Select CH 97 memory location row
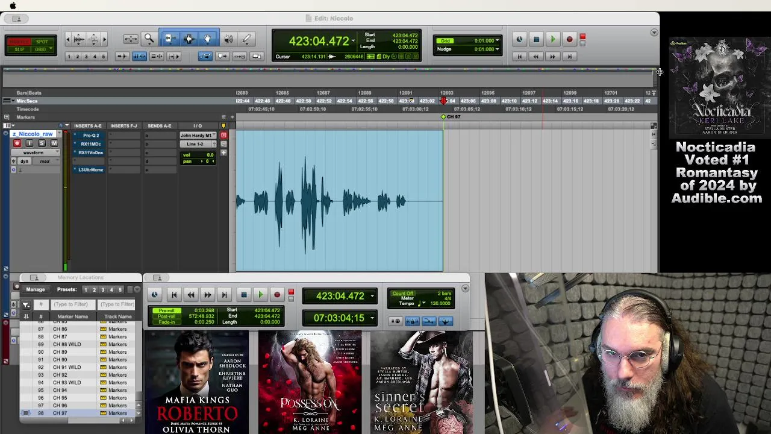Image resolution: width=771 pixels, height=434 pixels. click(78, 413)
